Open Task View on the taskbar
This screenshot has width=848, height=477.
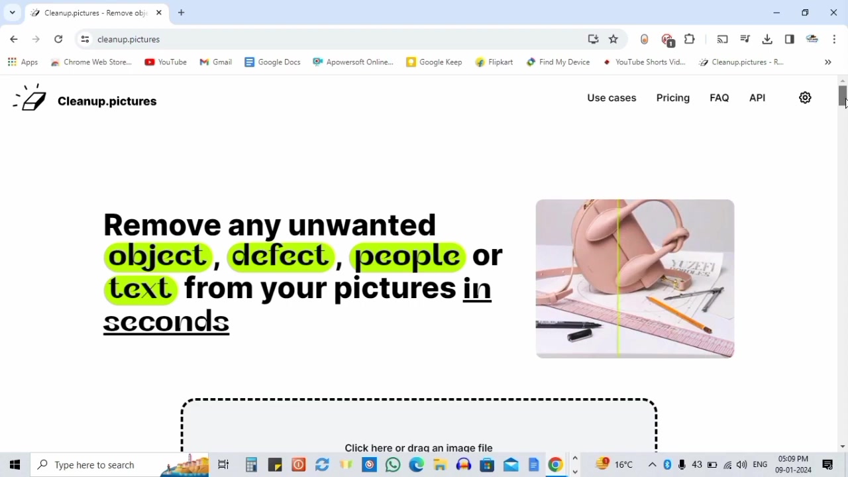point(223,464)
